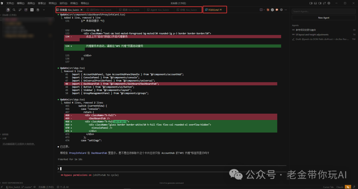Click the swap layout arrows icon
The width and height of the screenshot is (358, 189).
point(324,3)
